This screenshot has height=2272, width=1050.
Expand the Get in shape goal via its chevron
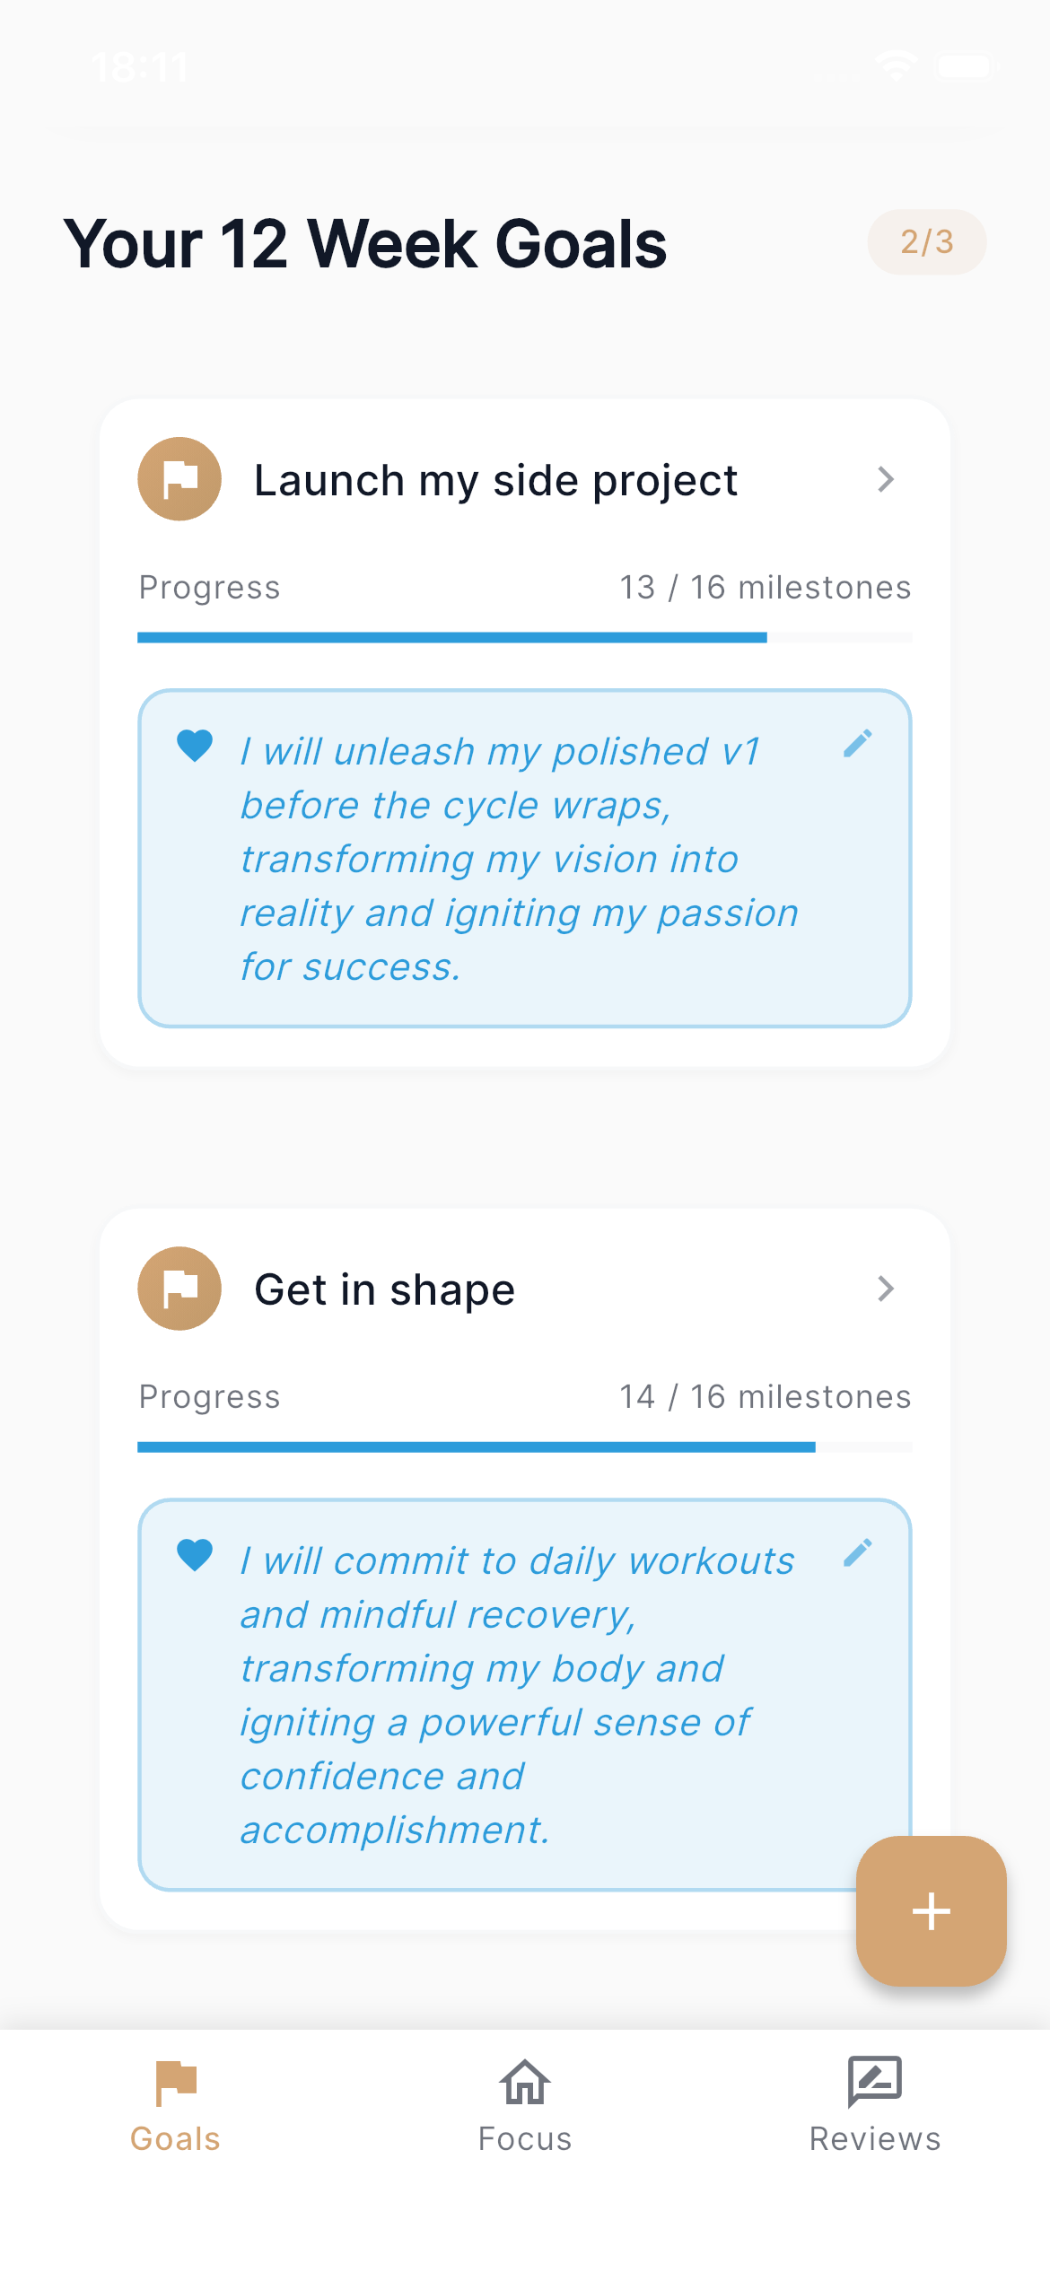(x=887, y=1288)
